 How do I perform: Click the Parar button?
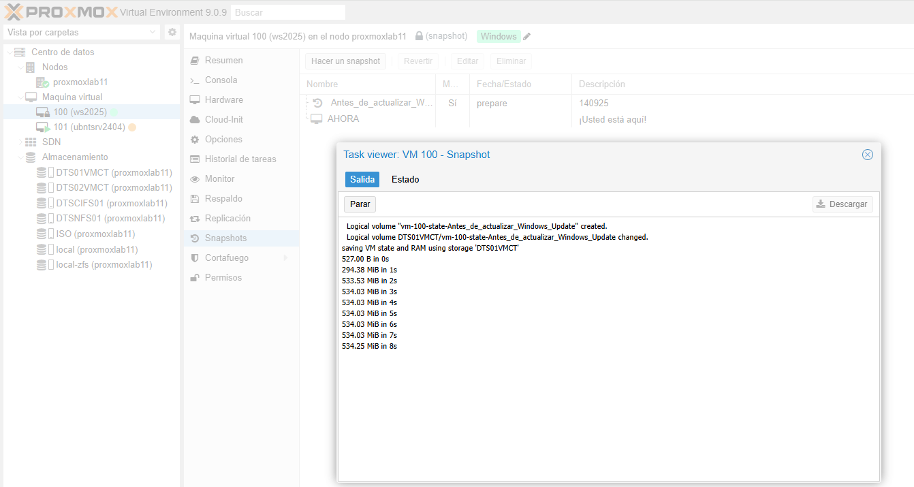click(x=360, y=204)
